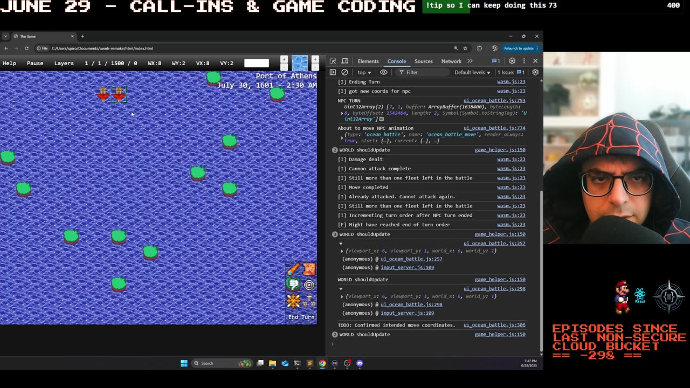Collapse the ui_ocean_battle.js:298 stack trace
690x388 pixels.
coord(341,289)
